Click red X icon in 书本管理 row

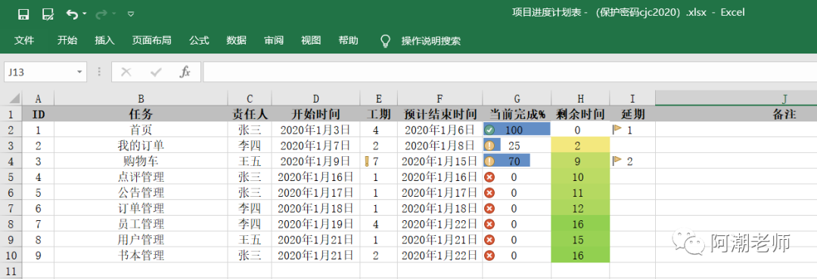coord(489,256)
